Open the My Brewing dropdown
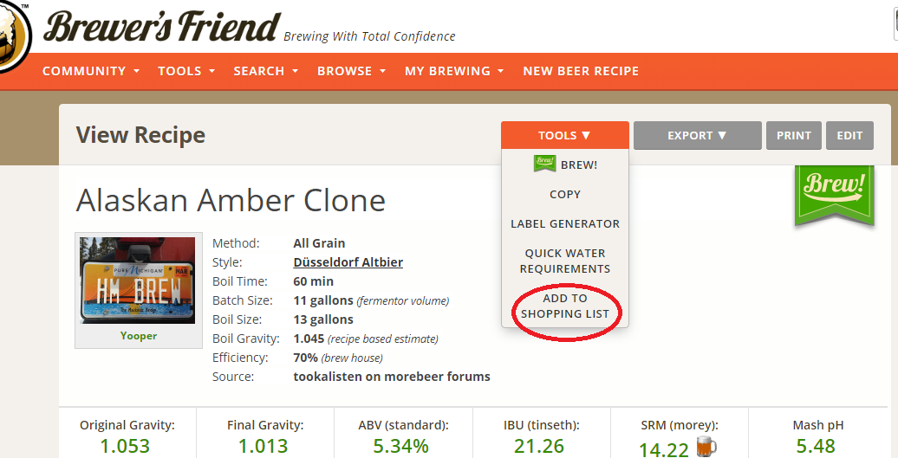The image size is (898, 458). click(454, 71)
